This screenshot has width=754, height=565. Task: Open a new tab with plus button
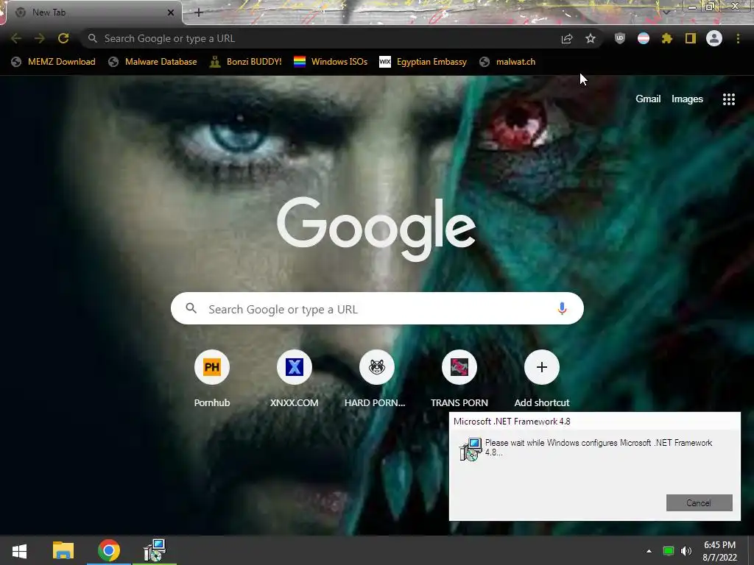(x=198, y=13)
